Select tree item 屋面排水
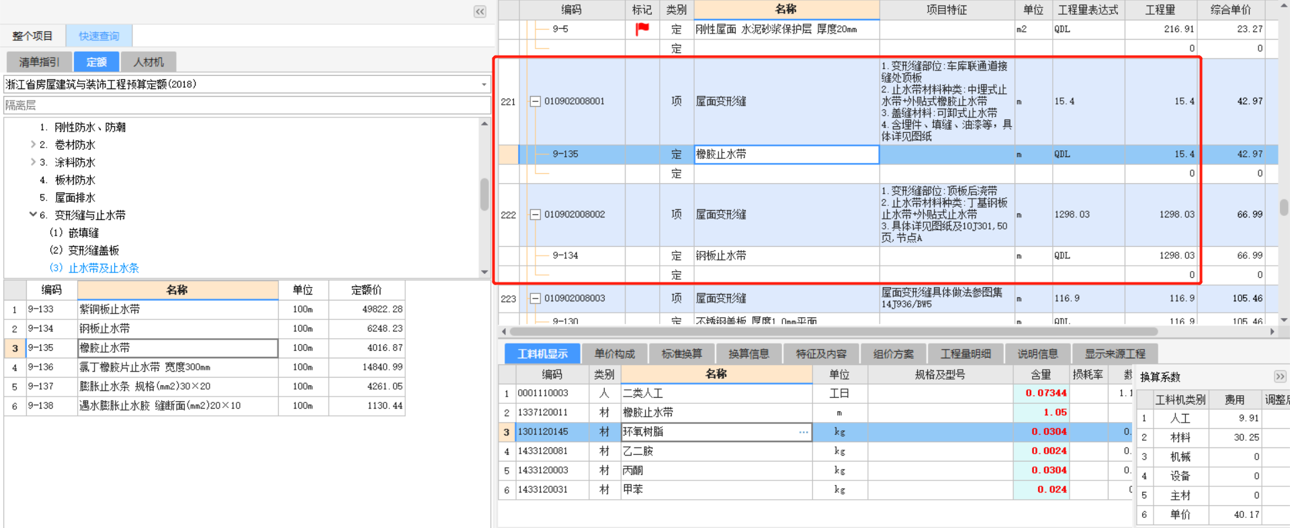Image resolution: width=1290 pixels, height=528 pixels. coord(75,197)
